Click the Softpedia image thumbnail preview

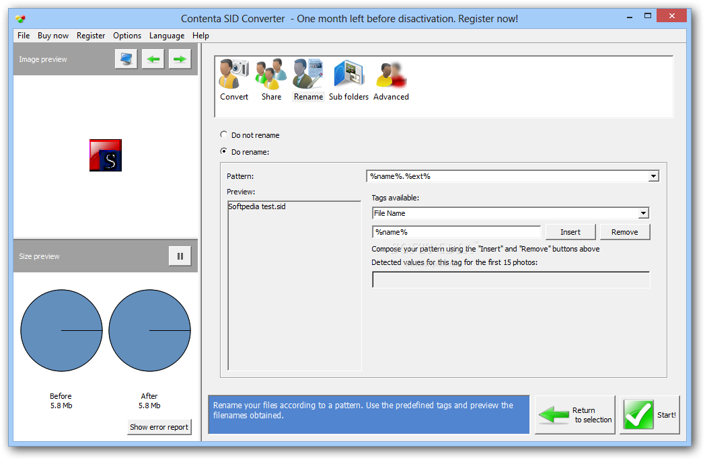tap(106, 155)
